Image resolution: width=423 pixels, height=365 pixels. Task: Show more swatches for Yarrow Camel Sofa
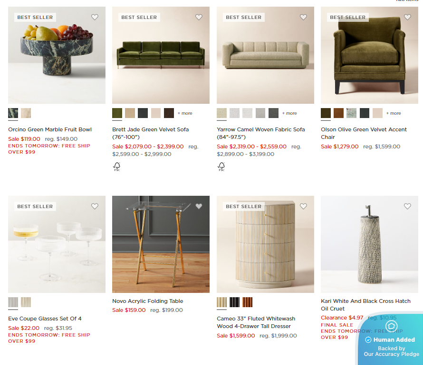point(289,113)
